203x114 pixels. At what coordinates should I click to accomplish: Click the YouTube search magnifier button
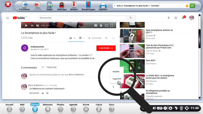(x=131, y=18)
